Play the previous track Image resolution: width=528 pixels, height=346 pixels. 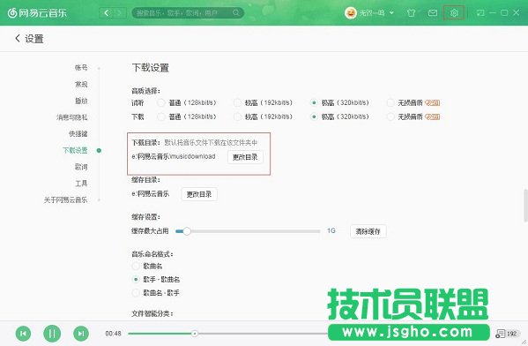[23, 334]
